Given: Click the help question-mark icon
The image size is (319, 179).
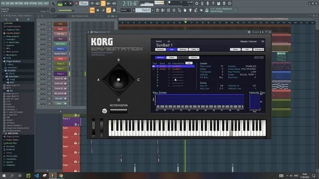Looking at the screenshot, I should click(213, 3).
